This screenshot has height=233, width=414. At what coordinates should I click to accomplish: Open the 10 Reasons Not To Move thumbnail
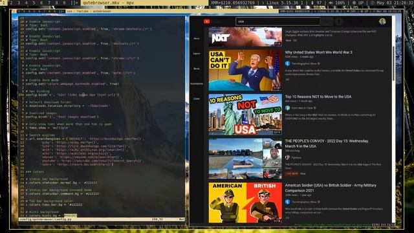coord(245,115)
